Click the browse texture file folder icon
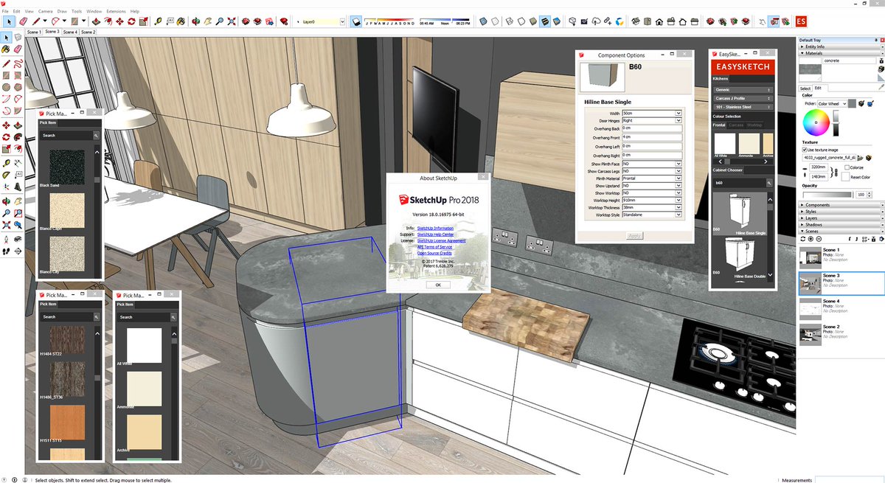The width and height of the screenshot is (885, 483). [x=861, y=157]
